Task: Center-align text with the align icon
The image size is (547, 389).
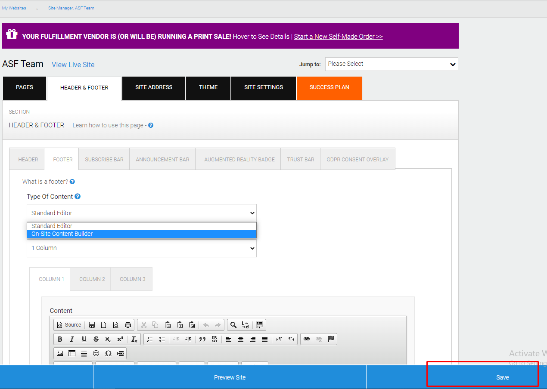Action: coord(241,339)
